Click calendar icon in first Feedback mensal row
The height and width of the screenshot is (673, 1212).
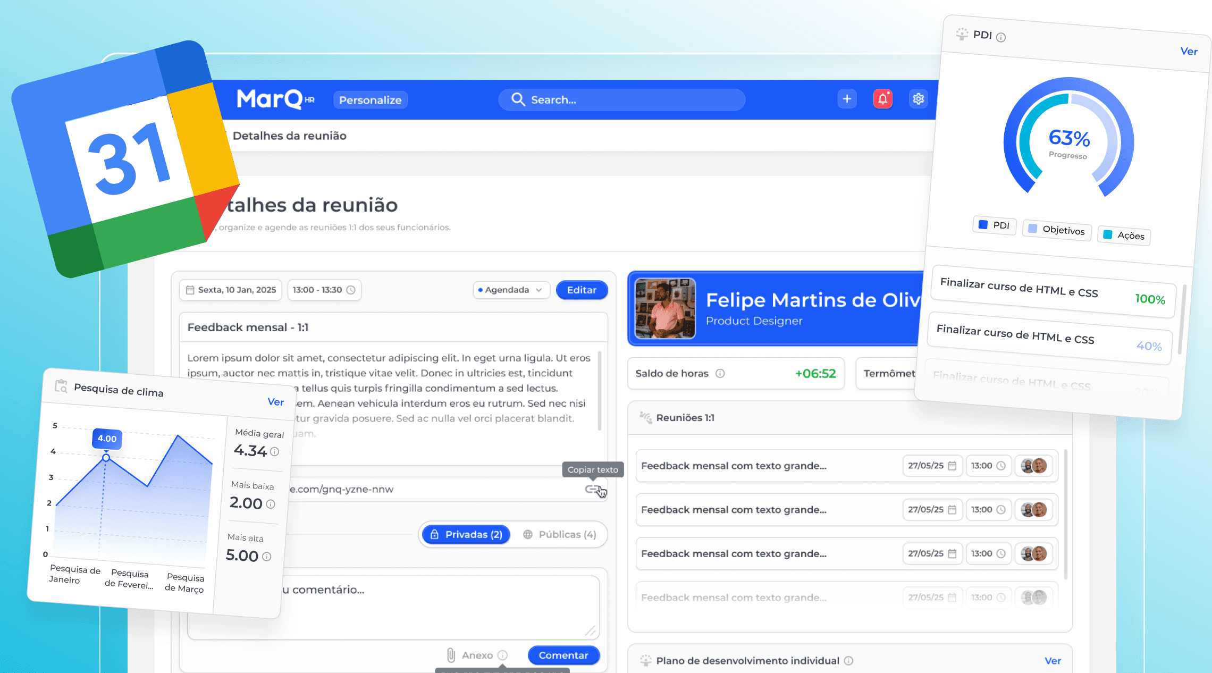click(952, 466)
